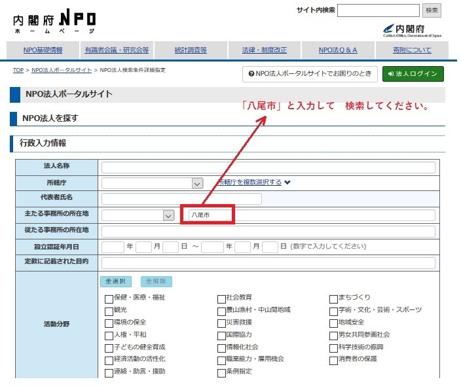461x386 pixels.
Task: Check 消費者の保護 checkbox
Action: click(x=333, y=360)
